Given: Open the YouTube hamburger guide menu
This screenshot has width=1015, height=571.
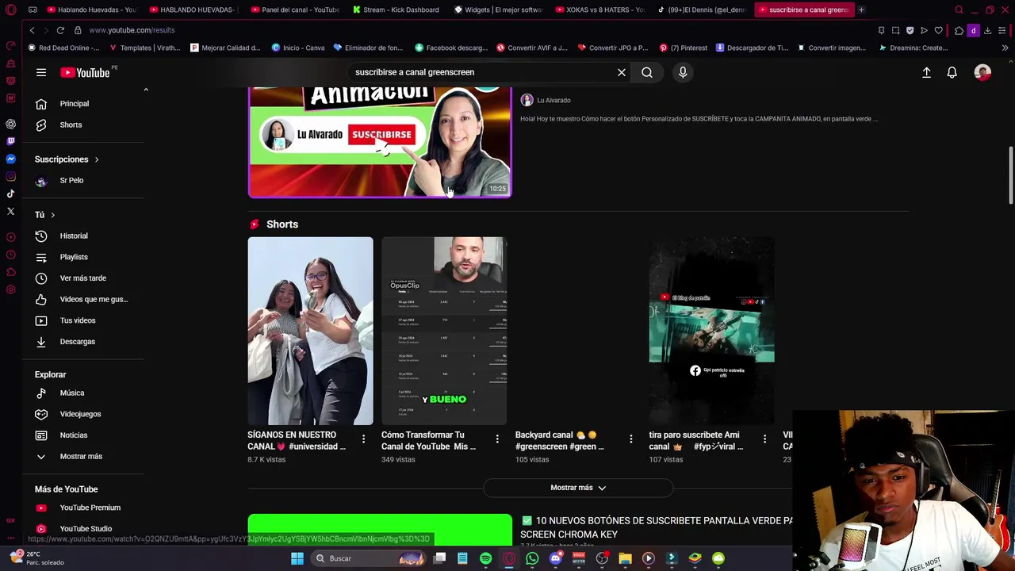Looking at the screenshot, I should tap(40, 72).
